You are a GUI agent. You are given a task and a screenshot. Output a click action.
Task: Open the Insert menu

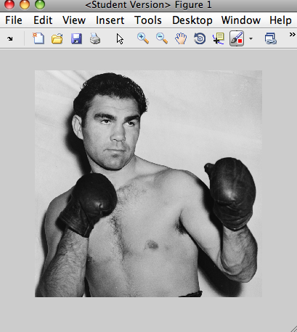tap(110, 20)
